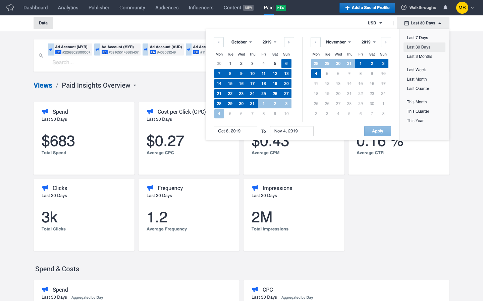Click the Apply button

coord(377,131)
